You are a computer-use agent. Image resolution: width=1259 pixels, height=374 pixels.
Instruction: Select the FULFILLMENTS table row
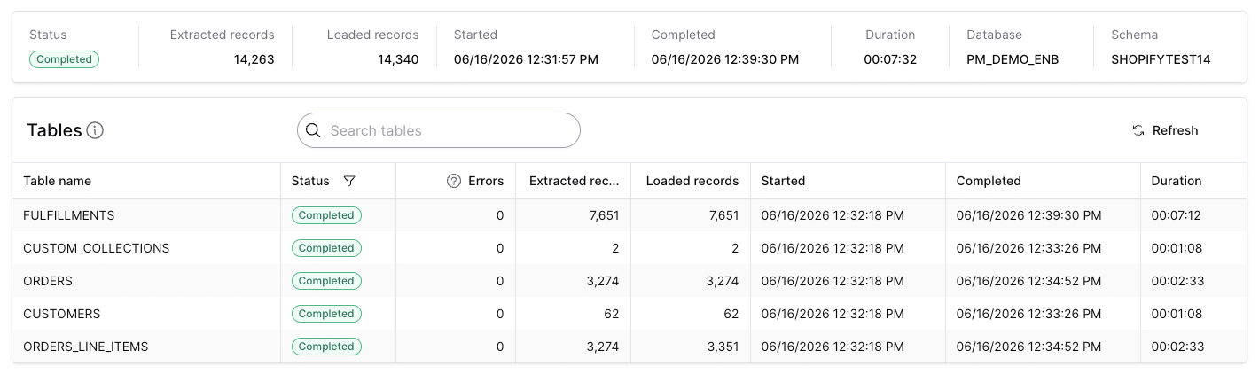coord(629,215)
